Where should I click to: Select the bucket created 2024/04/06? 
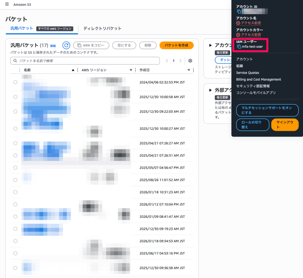point(15,82)
